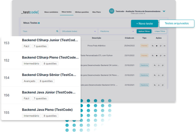View details of the Prova Praia Atlântico test
The image size is (196, 132).
[x=153, y=46]
